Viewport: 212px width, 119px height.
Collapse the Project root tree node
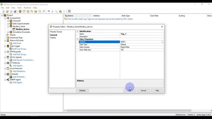point(2,16)
